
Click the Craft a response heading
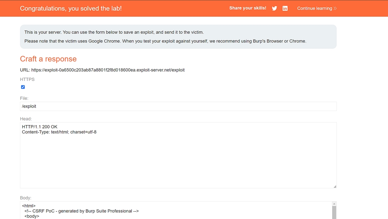click(48, 59)
